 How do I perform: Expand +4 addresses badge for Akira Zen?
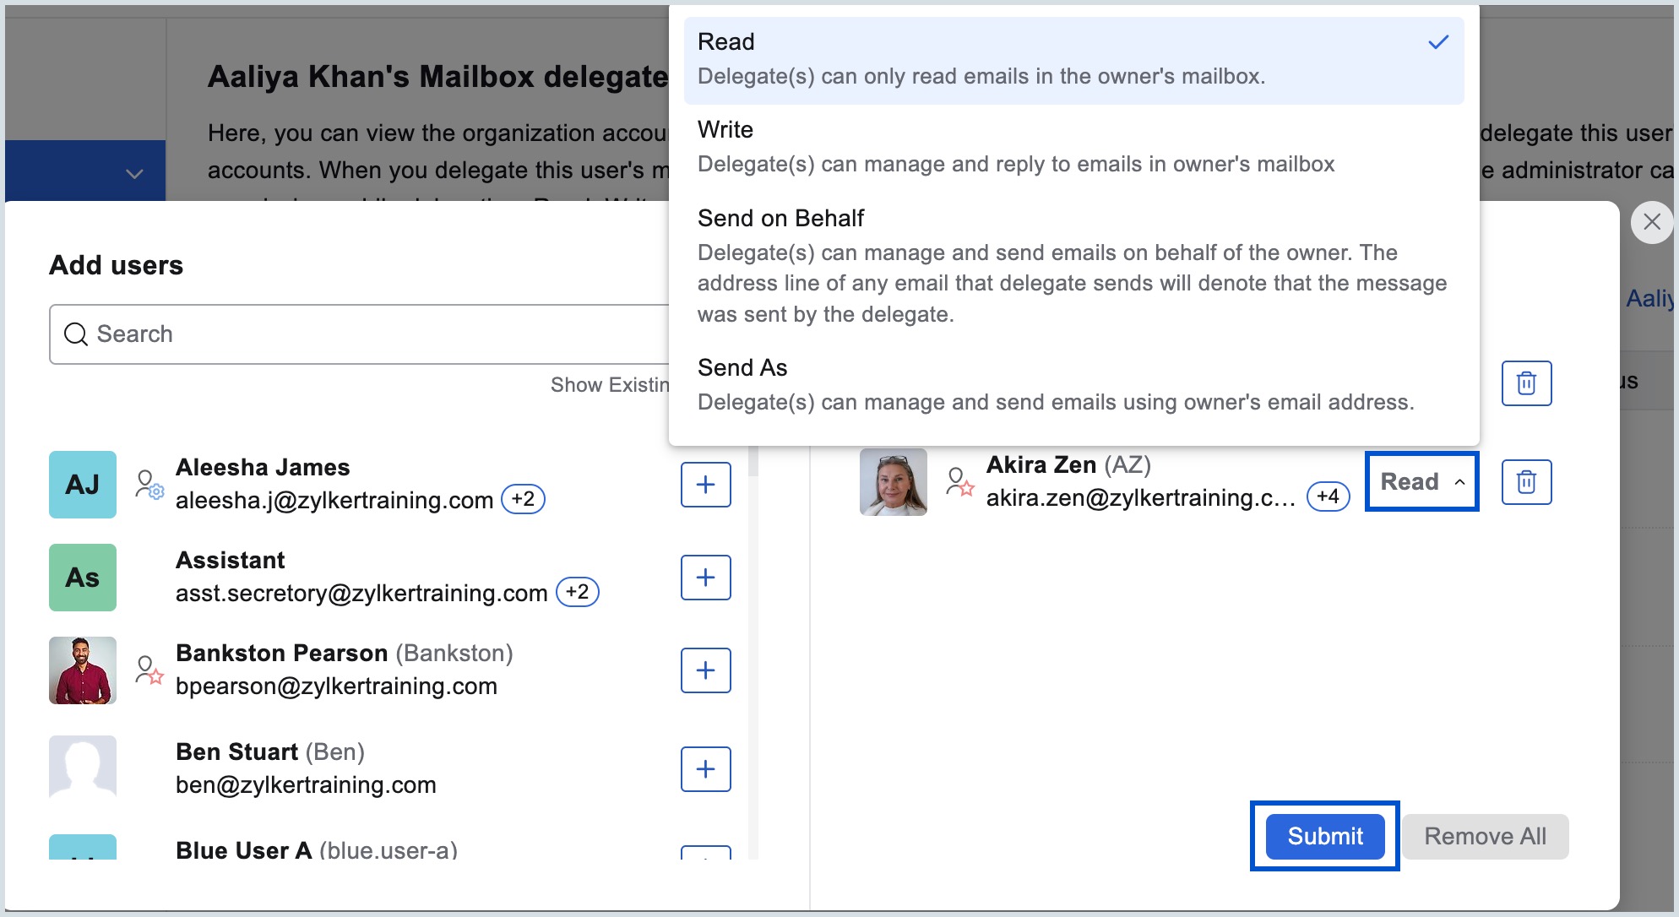(1328, 496)
